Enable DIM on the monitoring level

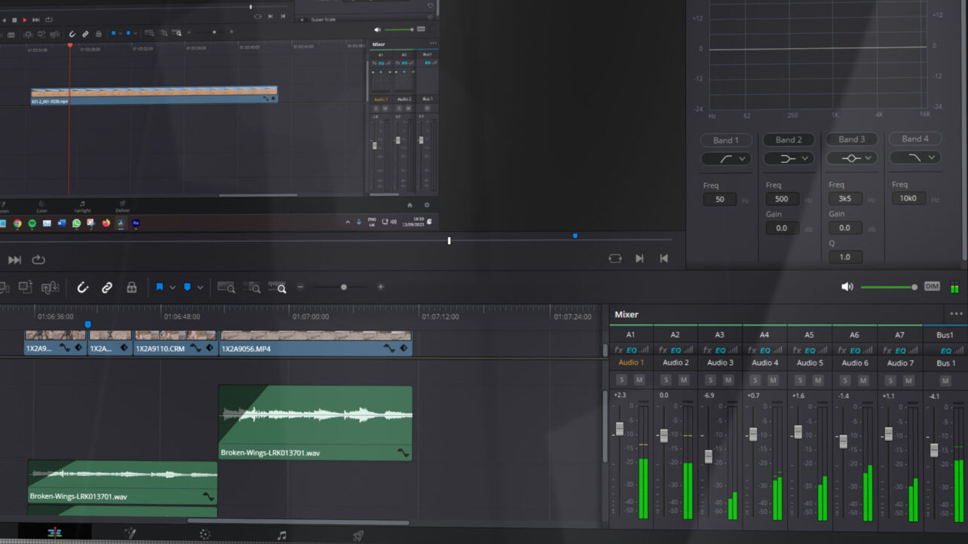(x=931, y=287)
